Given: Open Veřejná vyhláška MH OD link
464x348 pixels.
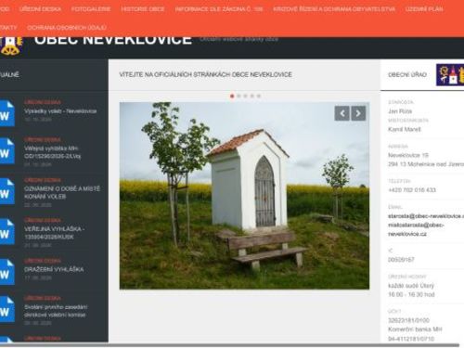Looking at the screenshot, I should click(x=53, y=152).
